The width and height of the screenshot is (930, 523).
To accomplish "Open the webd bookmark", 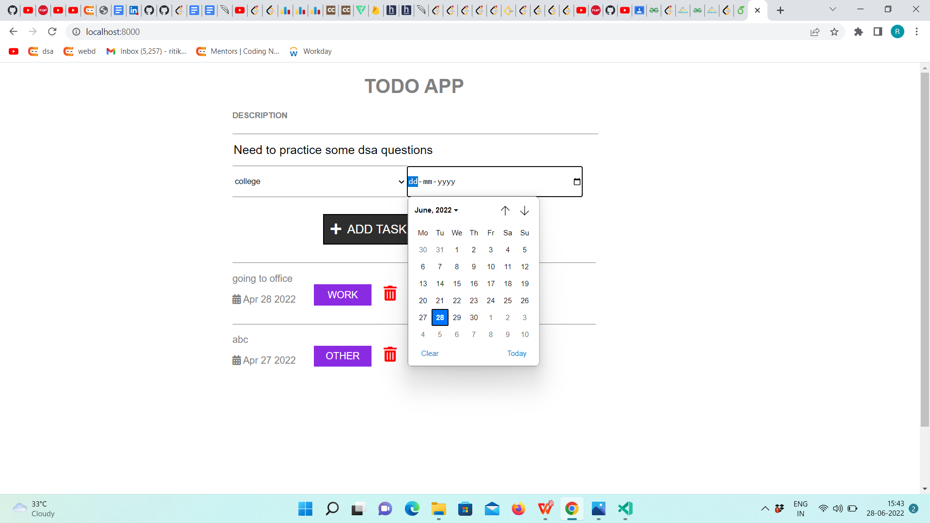I will click(x=79, y=51).
